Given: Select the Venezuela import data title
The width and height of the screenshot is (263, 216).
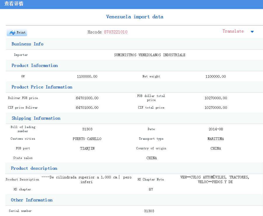Looking at the screenshot, I should [x=135, y=17].
